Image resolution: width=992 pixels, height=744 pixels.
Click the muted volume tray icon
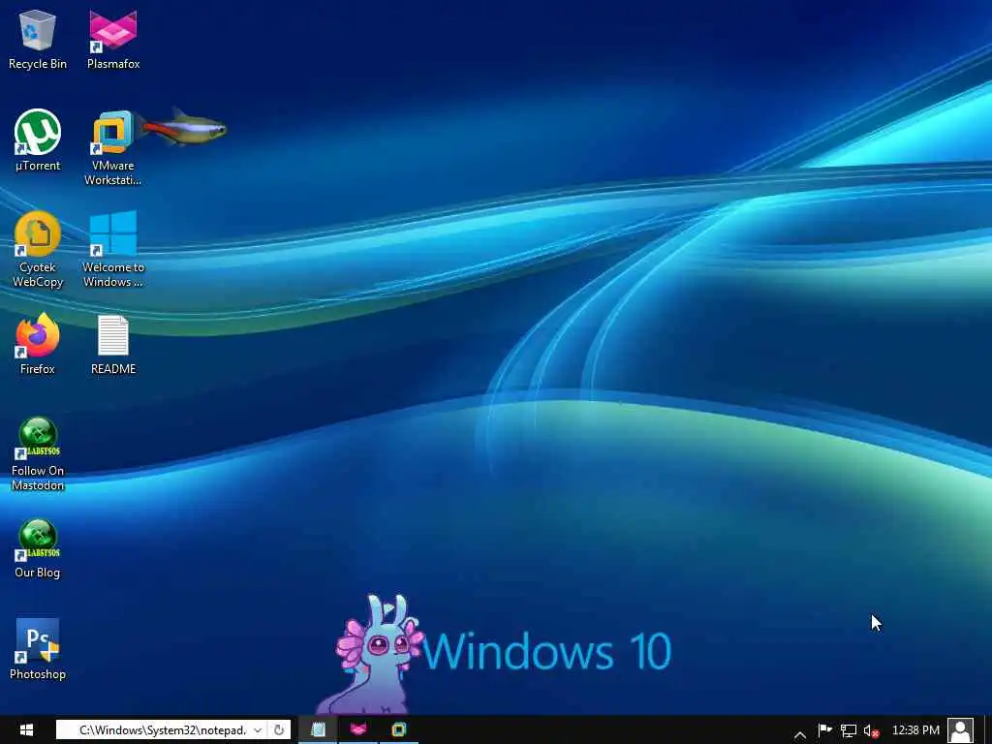pyautogui.click(x=871, y=731)
